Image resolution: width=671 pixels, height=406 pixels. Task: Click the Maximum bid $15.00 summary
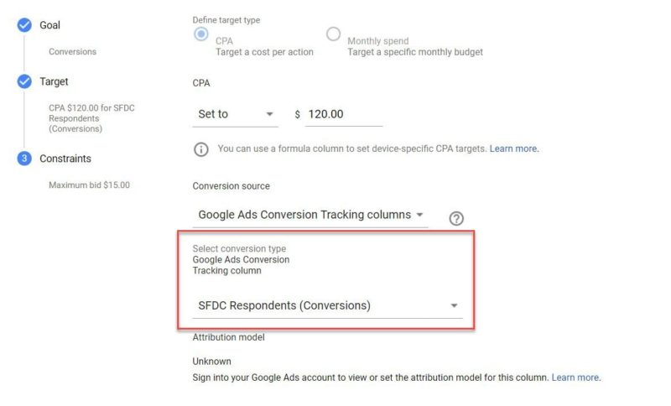[x=89, y=185]
